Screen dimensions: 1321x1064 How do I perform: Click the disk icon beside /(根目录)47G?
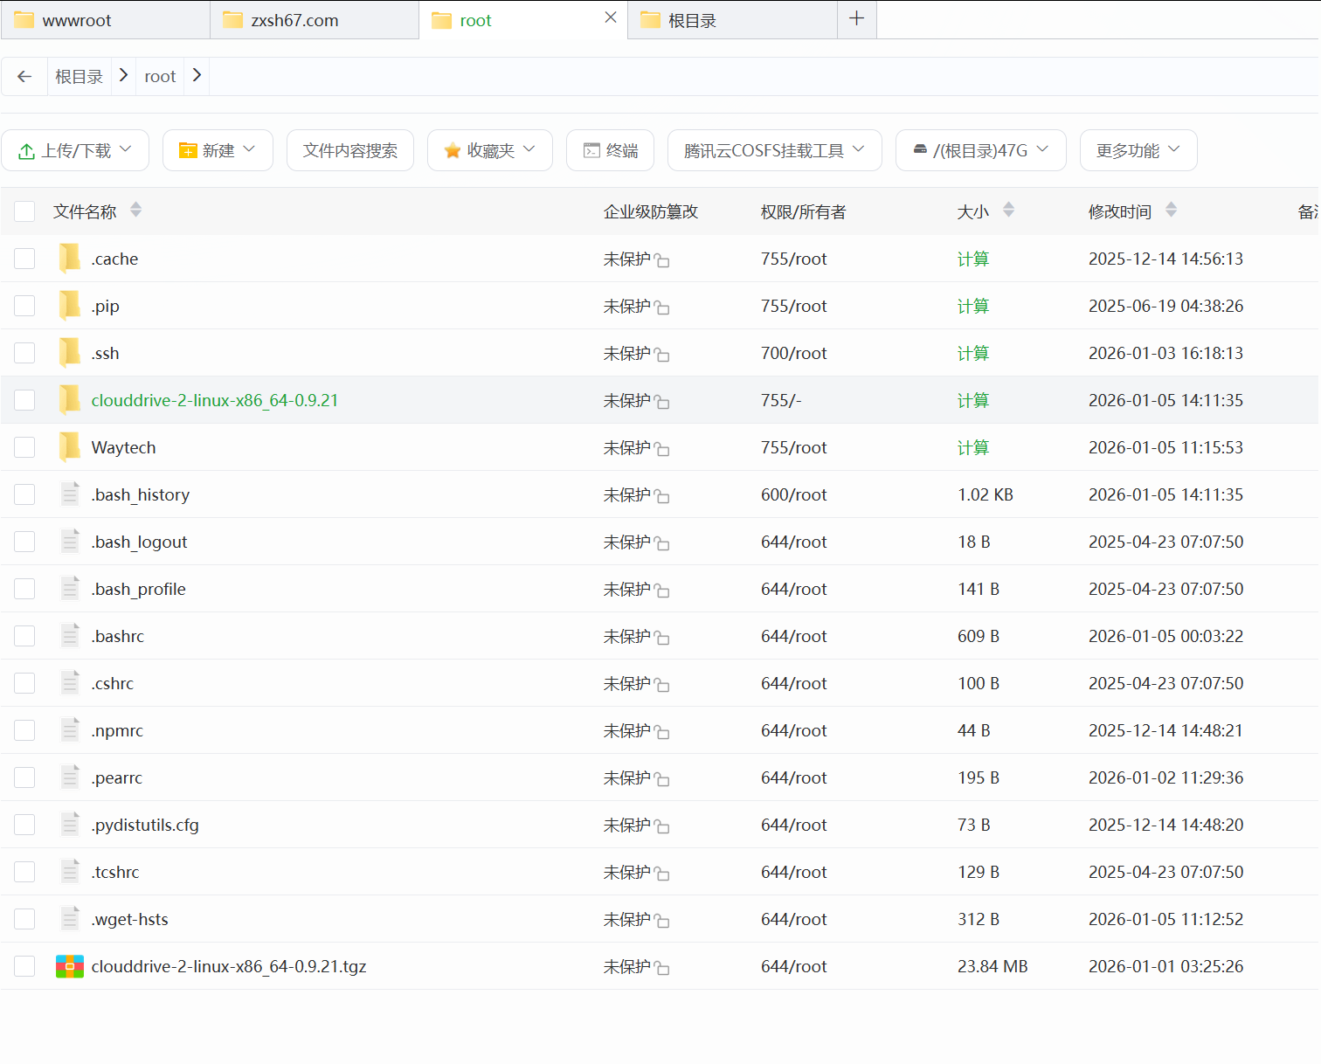pyautogui.click(x=920, y=149)
